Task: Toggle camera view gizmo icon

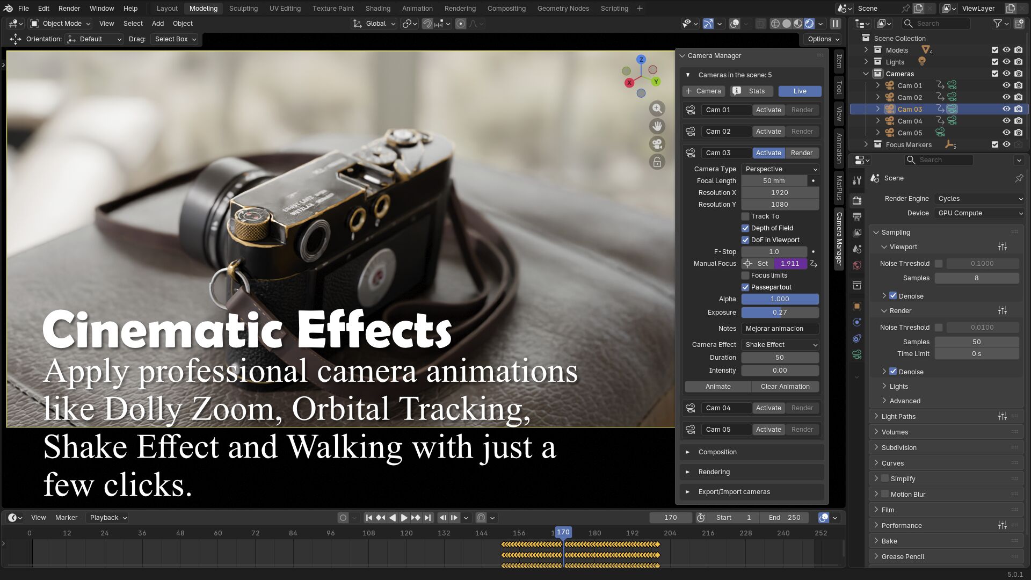Action: tap(657, 144)
